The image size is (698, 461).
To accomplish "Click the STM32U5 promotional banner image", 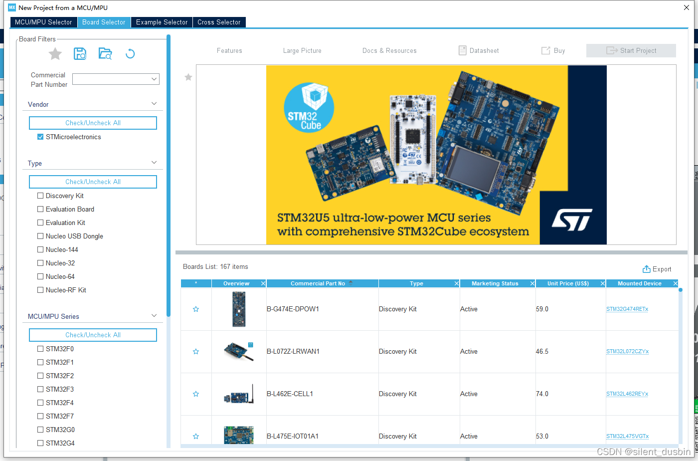I will 436,155.
